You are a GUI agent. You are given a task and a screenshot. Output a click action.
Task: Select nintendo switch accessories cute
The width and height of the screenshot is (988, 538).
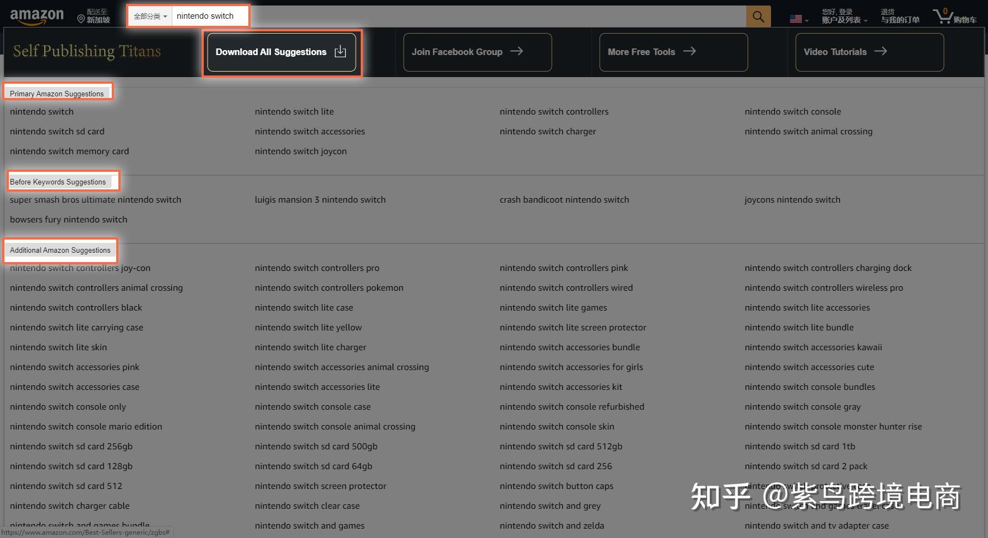coord(810,367)
